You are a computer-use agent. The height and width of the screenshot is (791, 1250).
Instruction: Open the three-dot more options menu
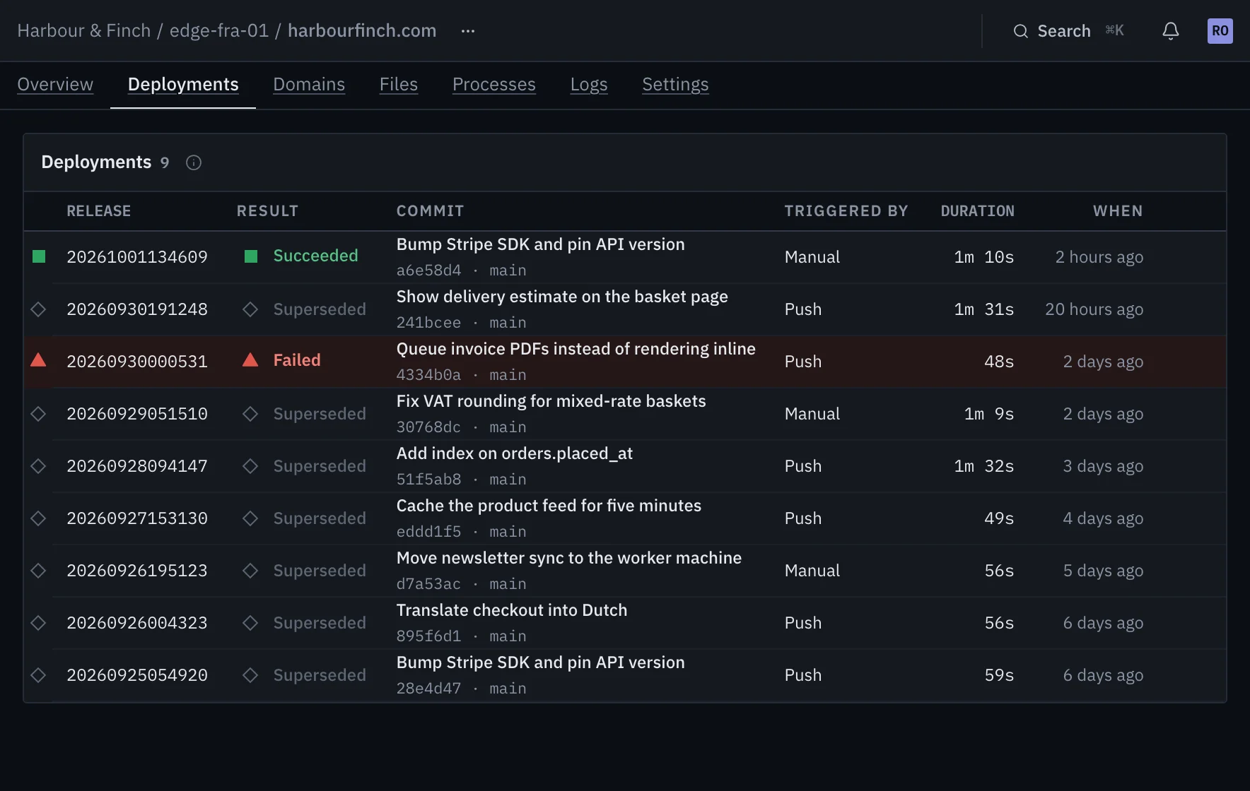click(x=468, y=31)
